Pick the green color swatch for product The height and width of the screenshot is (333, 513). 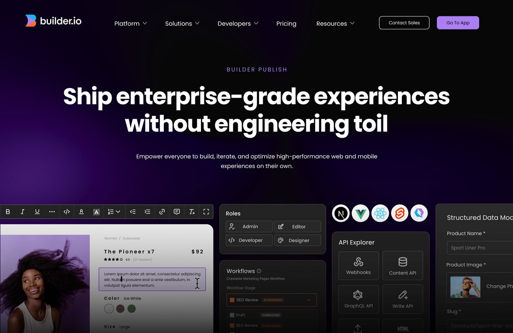[x=132, y=309]
